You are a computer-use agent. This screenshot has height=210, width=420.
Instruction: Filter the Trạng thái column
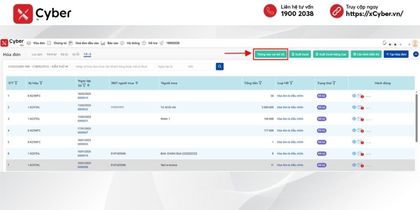point(334,83)
